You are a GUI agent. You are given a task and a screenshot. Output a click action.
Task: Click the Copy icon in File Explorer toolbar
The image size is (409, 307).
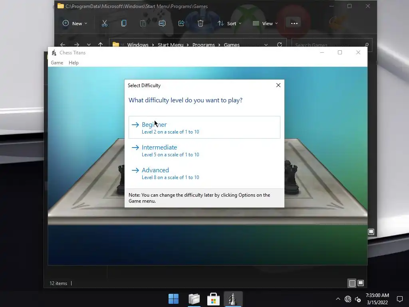(124, 23)
